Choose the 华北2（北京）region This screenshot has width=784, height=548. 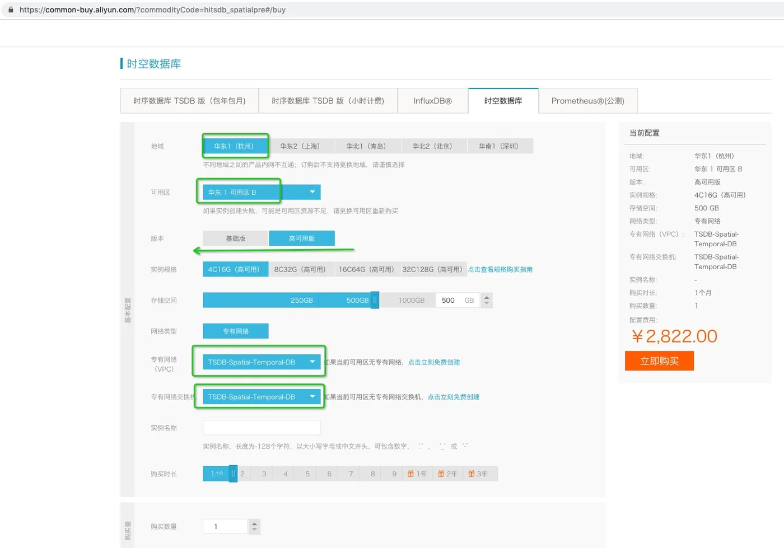click(x=433, y=146)
